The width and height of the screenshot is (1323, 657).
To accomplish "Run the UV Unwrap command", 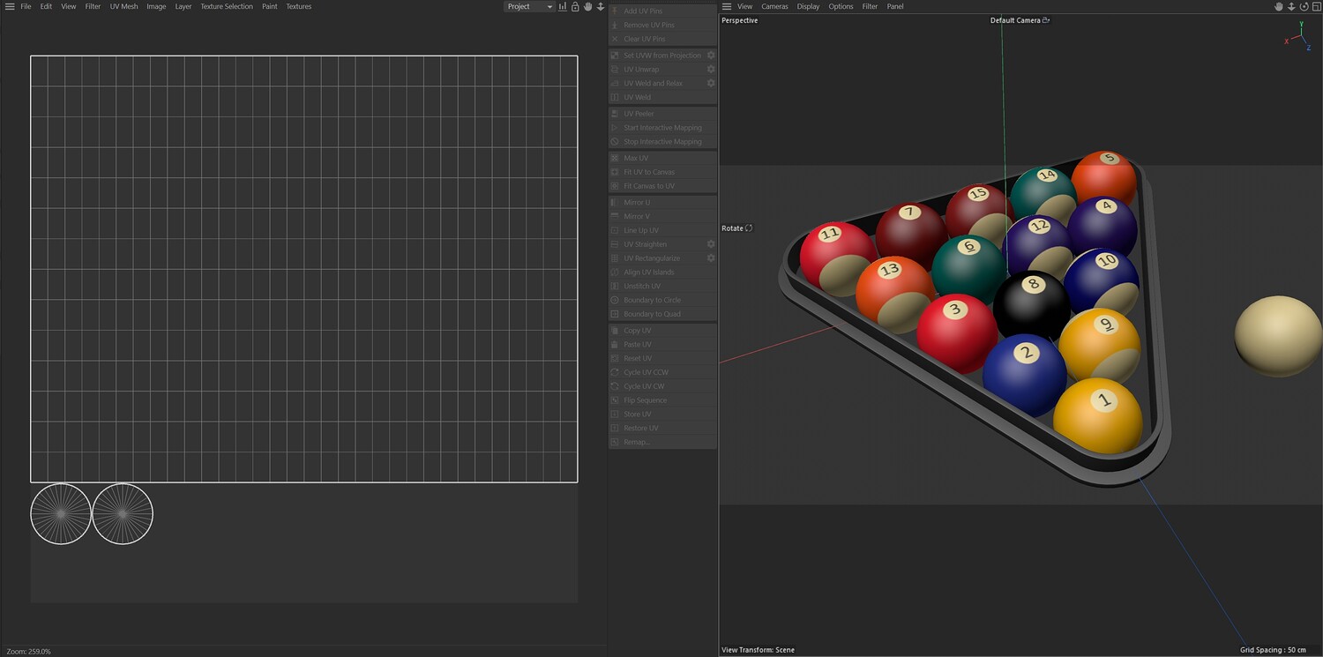I will tap(656, 69).
